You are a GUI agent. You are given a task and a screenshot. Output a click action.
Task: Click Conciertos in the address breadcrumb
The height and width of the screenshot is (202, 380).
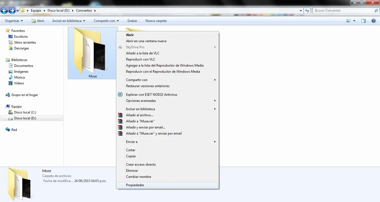(x=84, y=11)
